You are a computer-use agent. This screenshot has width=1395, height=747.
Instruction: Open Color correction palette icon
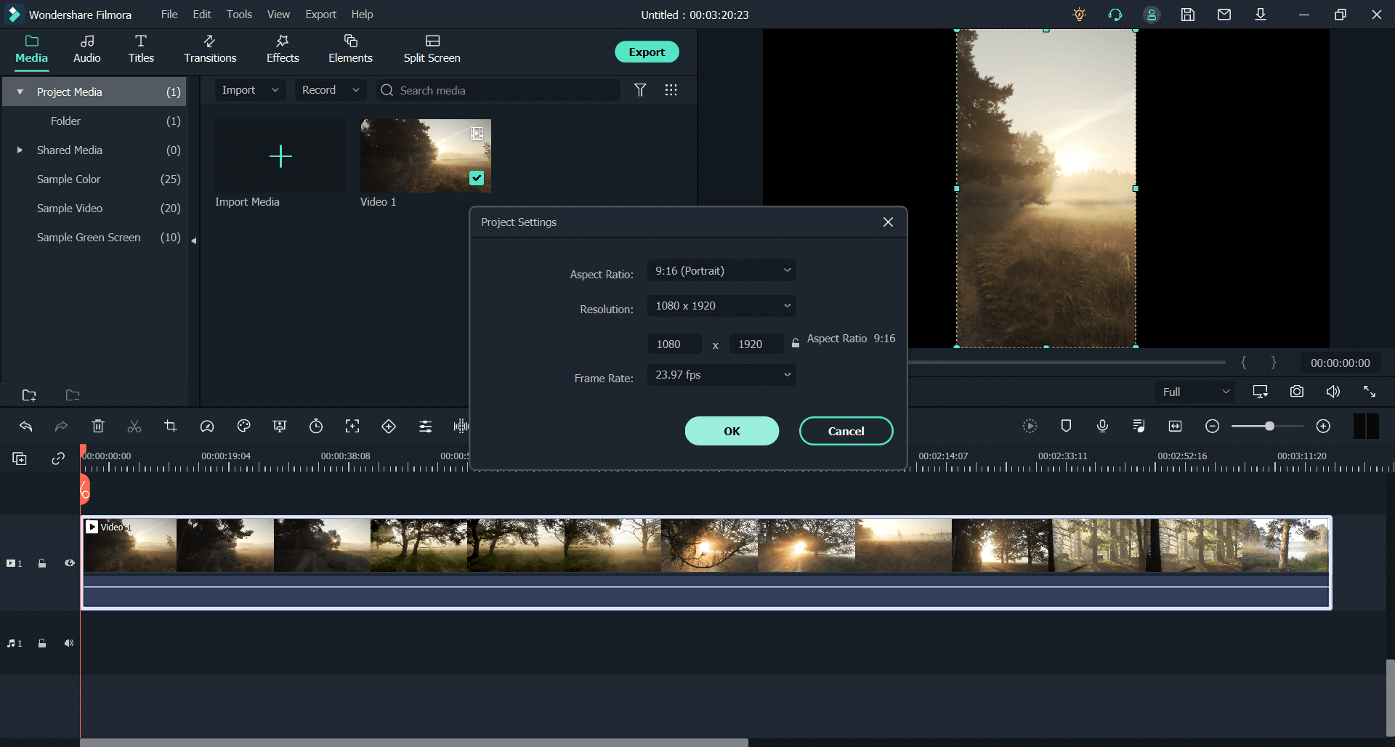click(243, 427)
